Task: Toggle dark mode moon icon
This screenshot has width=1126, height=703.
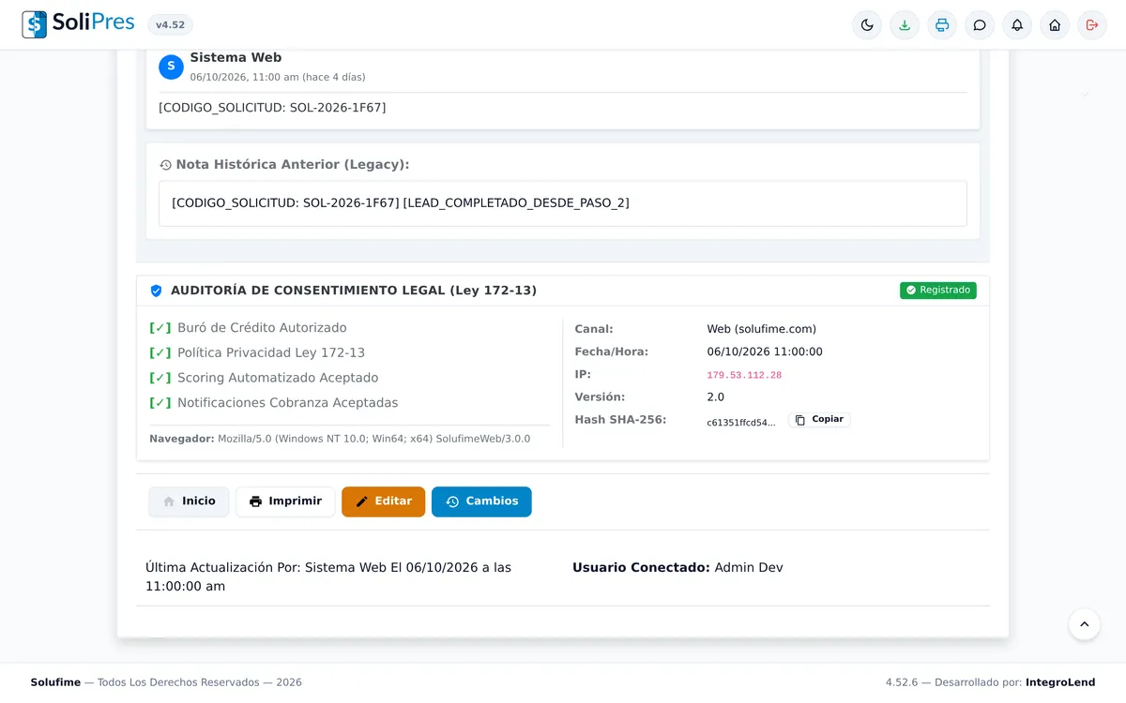Action: (x=867, y=25)
